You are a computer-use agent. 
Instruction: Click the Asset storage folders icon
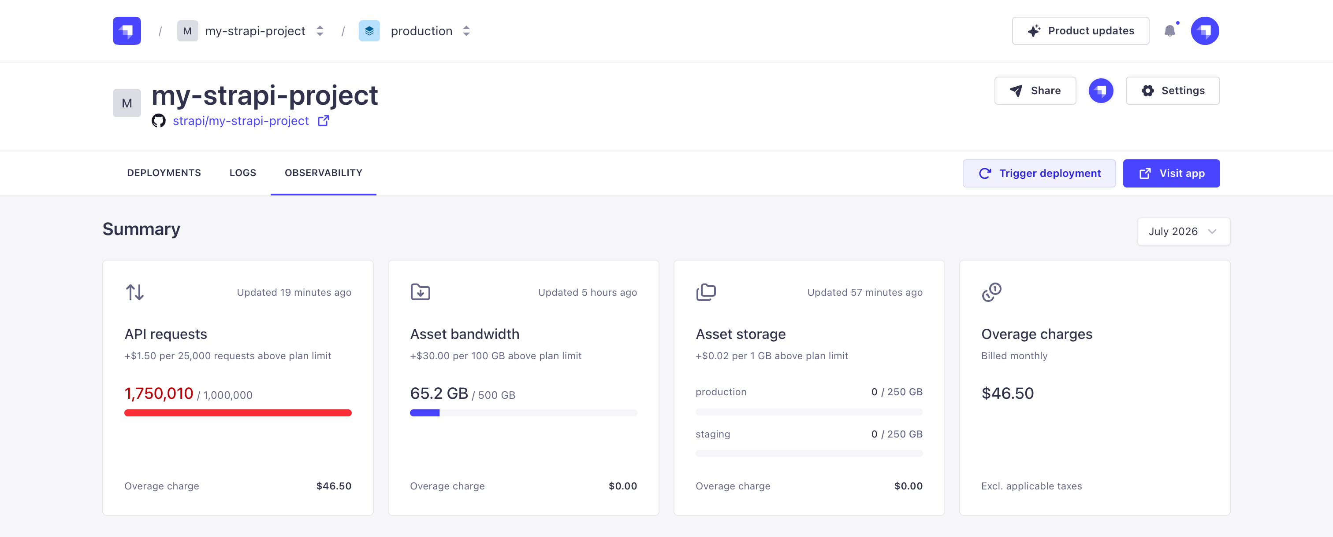pyautogui.click(x=706, y=293)
